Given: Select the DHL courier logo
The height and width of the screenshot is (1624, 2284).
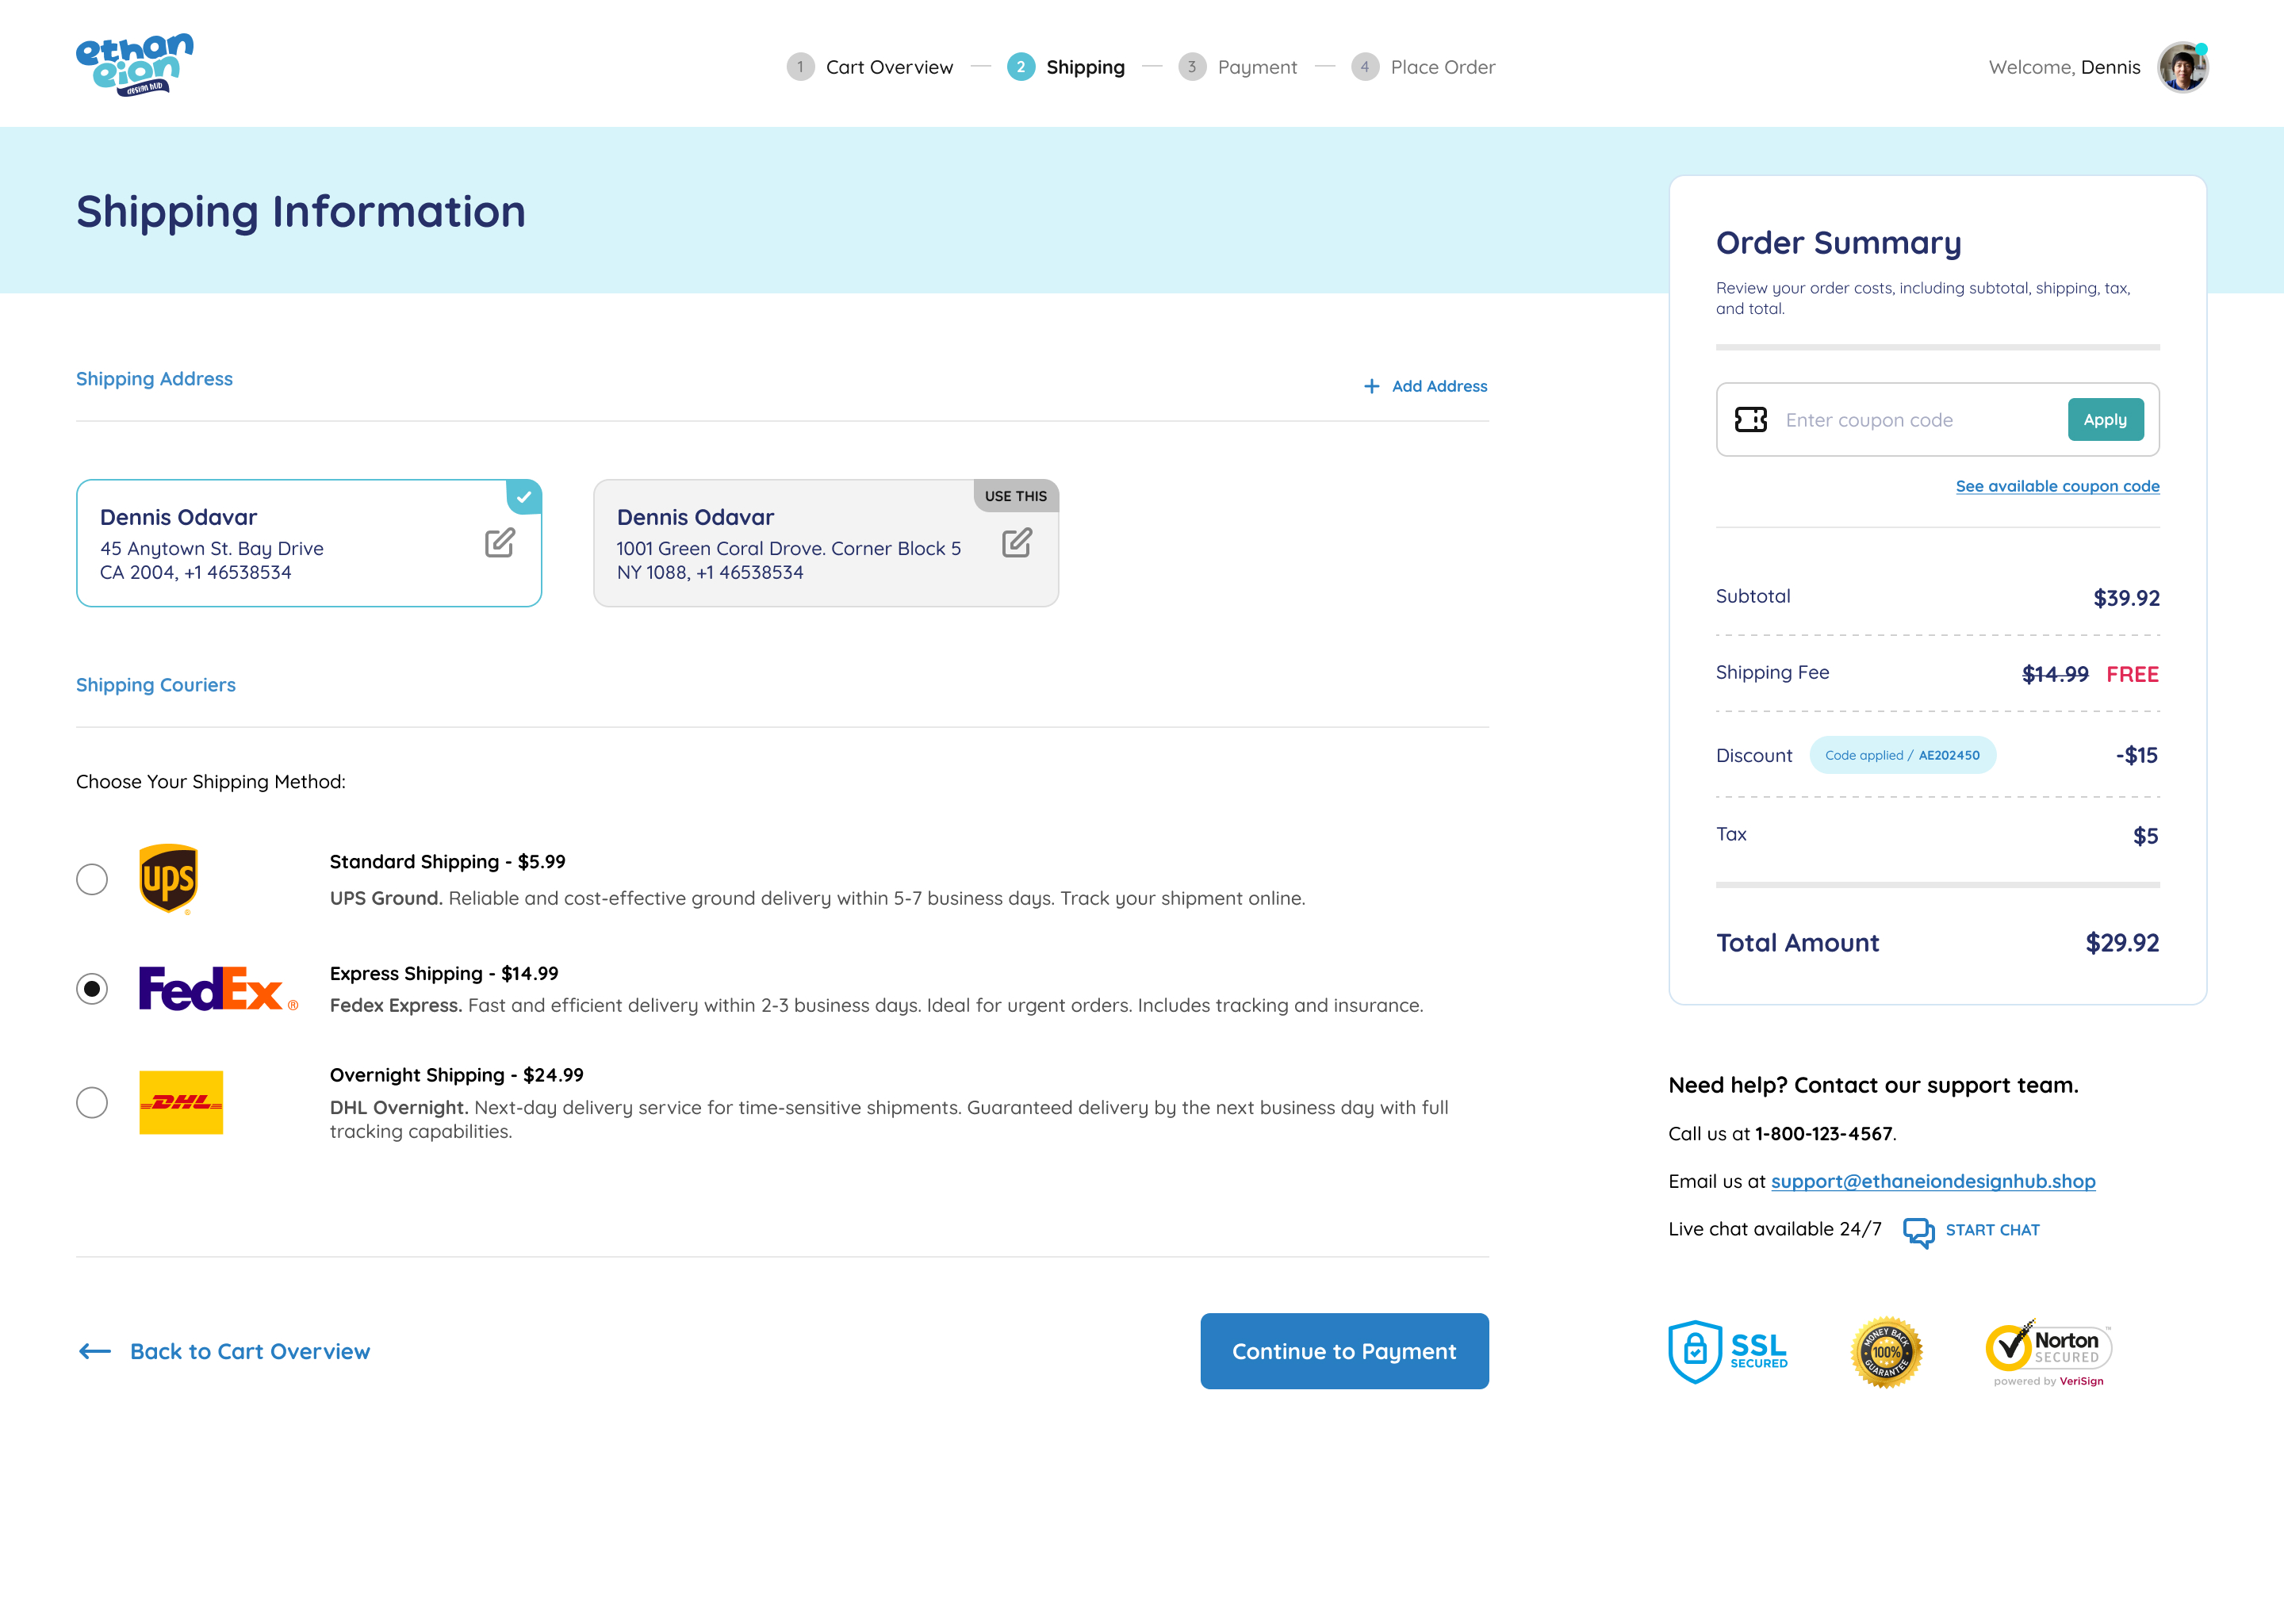Looking at the screenshot, I should [181, 1102].
